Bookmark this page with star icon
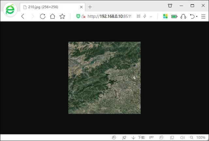 (x=62, y=16)
